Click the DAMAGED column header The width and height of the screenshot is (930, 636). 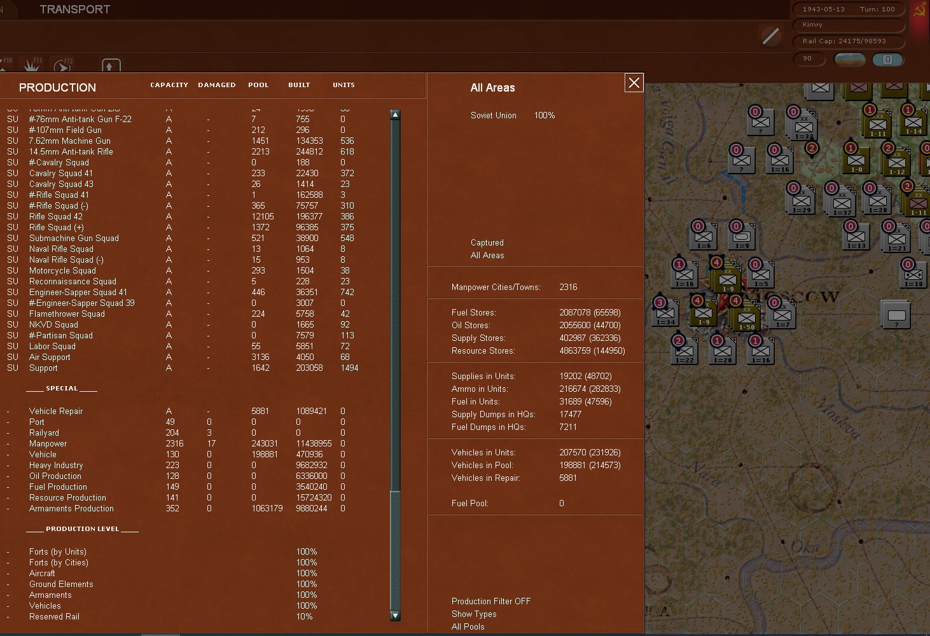point(217,85)
